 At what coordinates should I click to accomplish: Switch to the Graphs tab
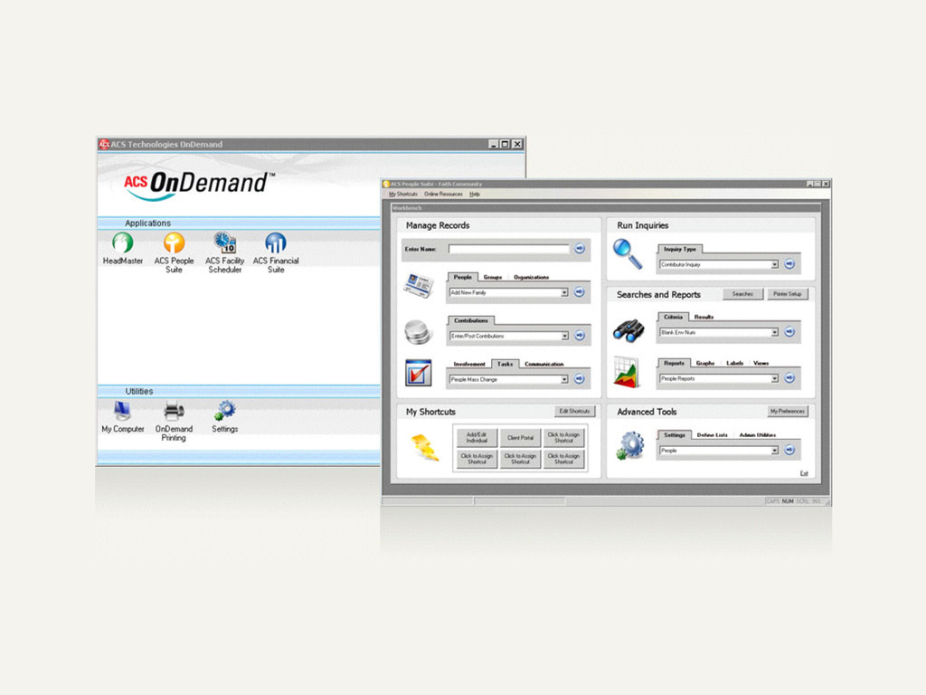click(x=705, y=363)
